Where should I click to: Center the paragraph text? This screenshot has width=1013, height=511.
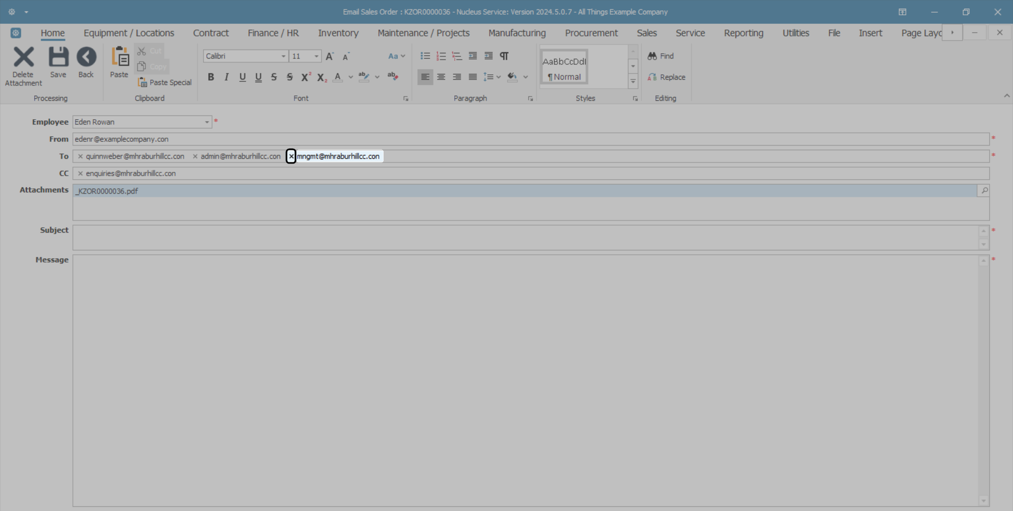tap(441, 77)
